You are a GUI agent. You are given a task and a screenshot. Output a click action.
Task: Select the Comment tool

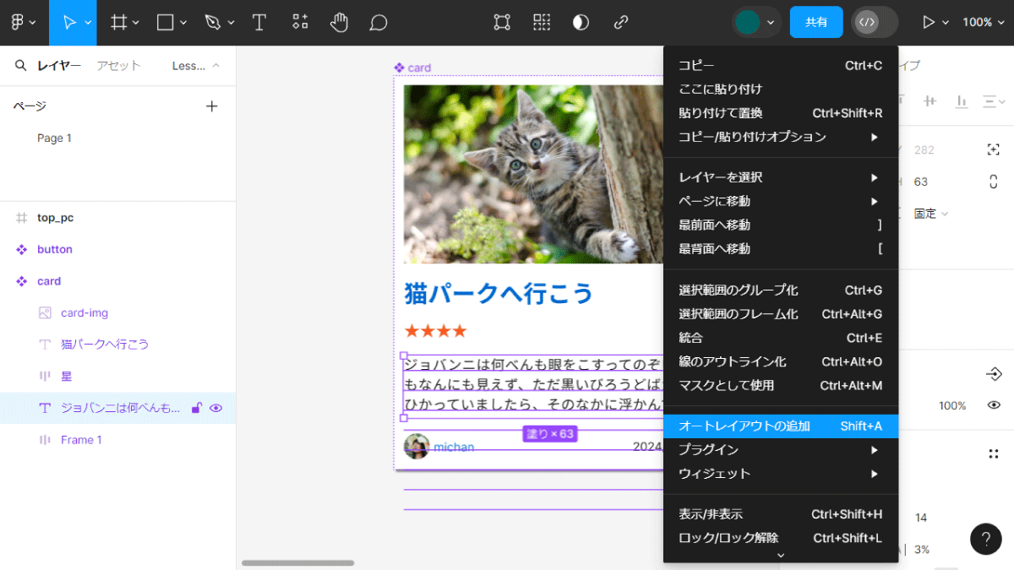(x=379, y=23)
